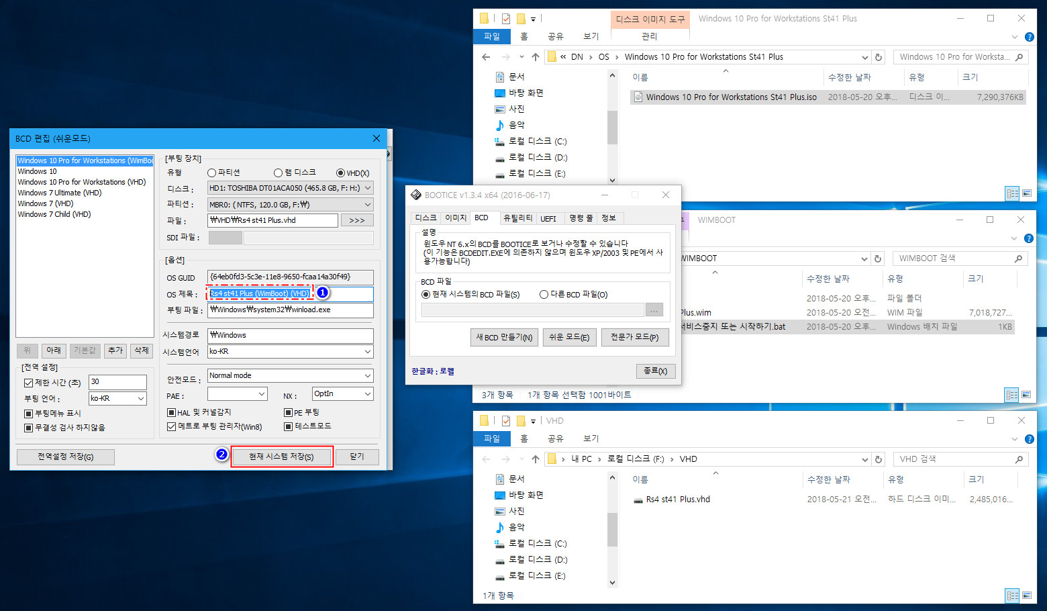1047x611 pixels.
Task: Click the OS title input field
Action: (290, 293)
